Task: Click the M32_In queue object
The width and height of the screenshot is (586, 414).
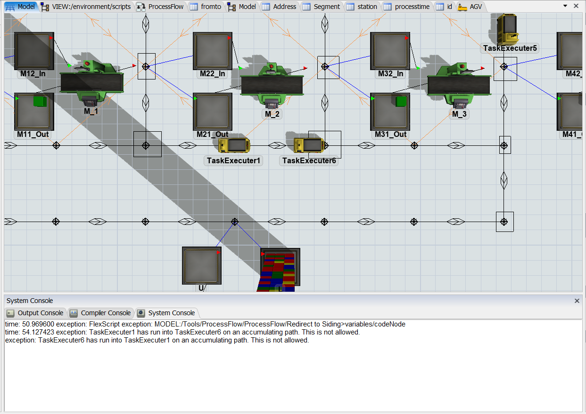Action: pyautogui.click(x=390, y=51)
